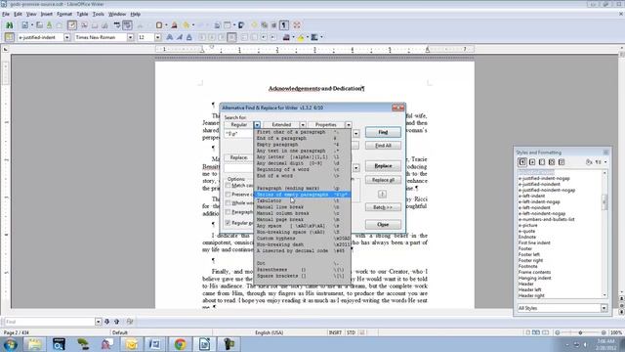Click the Find All button

click(x=383, y=146)
